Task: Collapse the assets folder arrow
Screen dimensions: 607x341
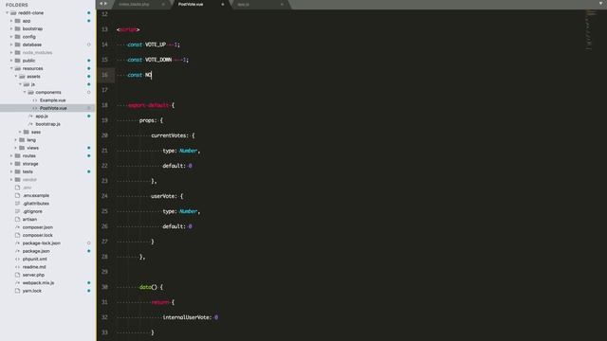Action: click(x=16, y=76)
